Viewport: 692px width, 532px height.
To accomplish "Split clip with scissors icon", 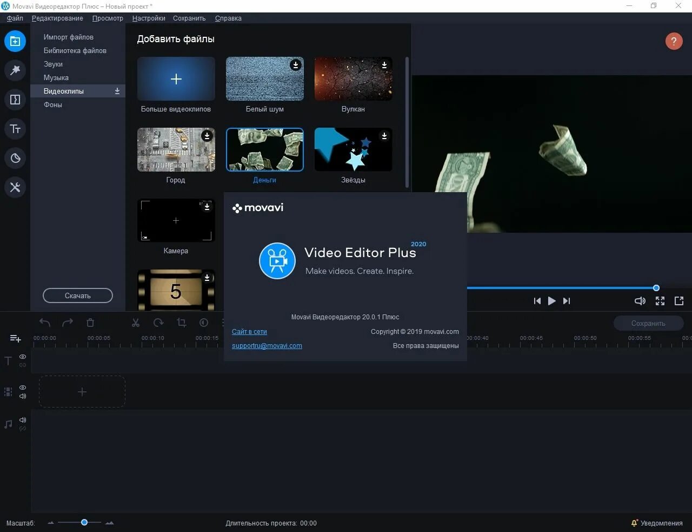I will pyautogui.click(x=136, y=323).
